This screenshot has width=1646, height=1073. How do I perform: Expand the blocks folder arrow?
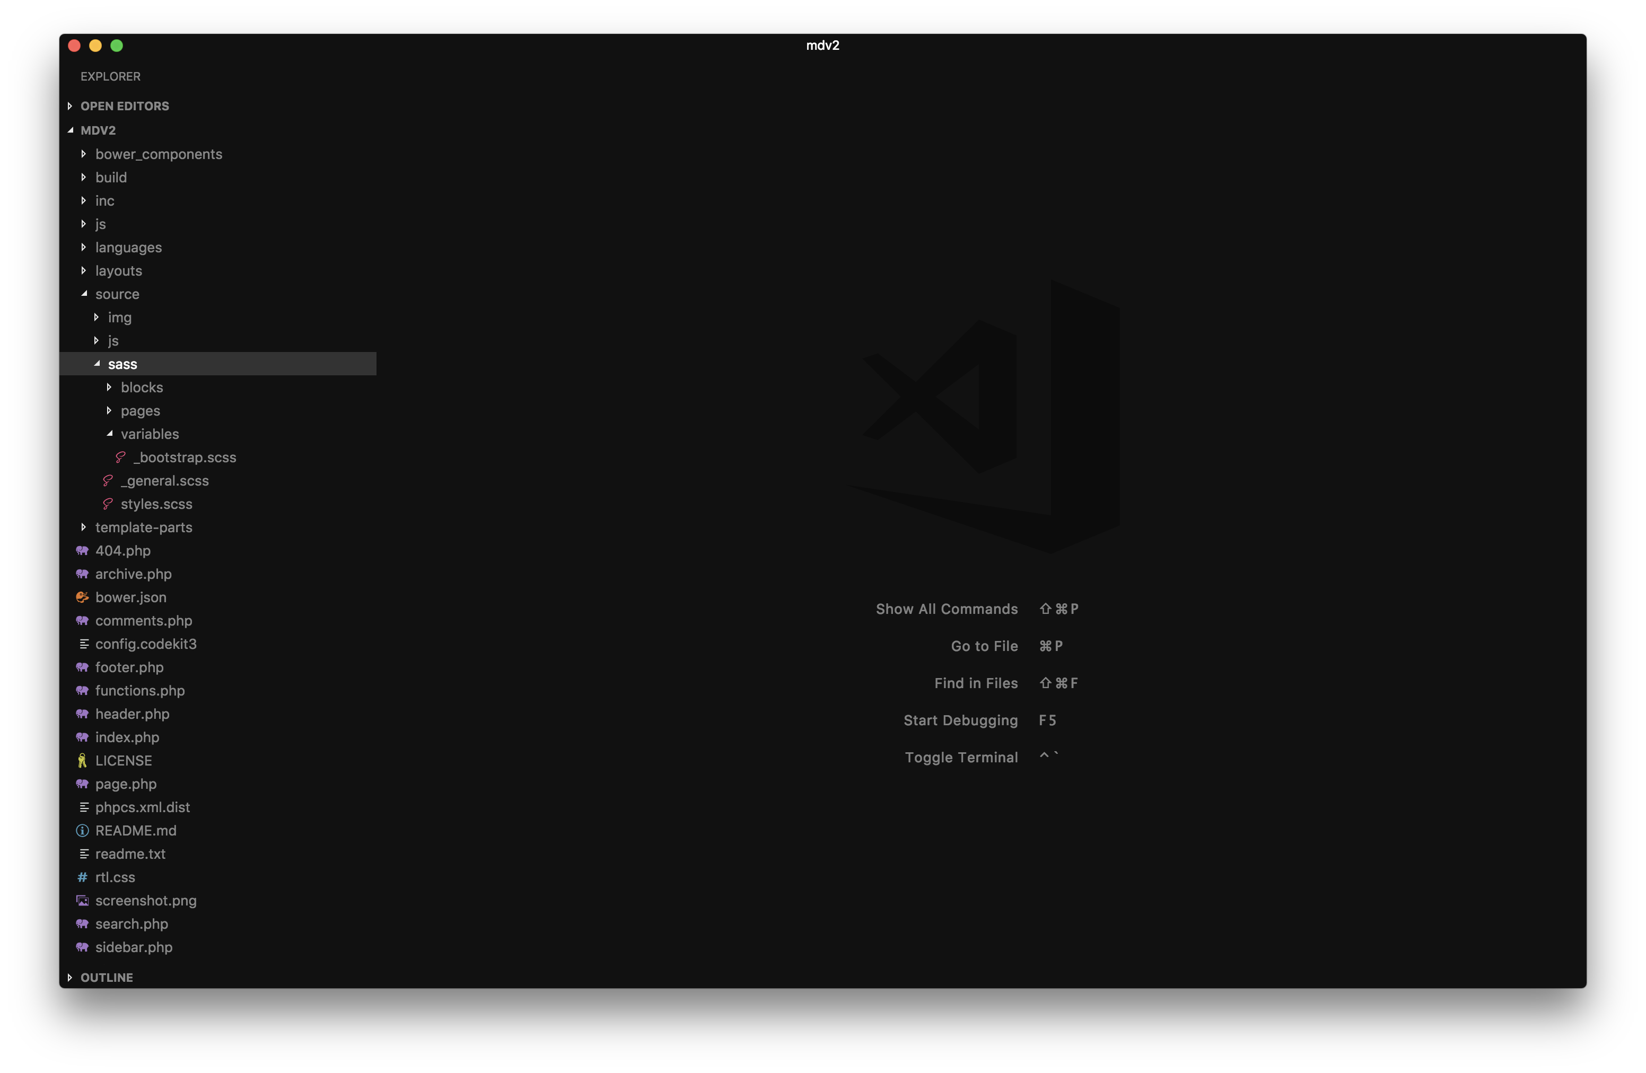pyautogui.click(x=109, y=387)
